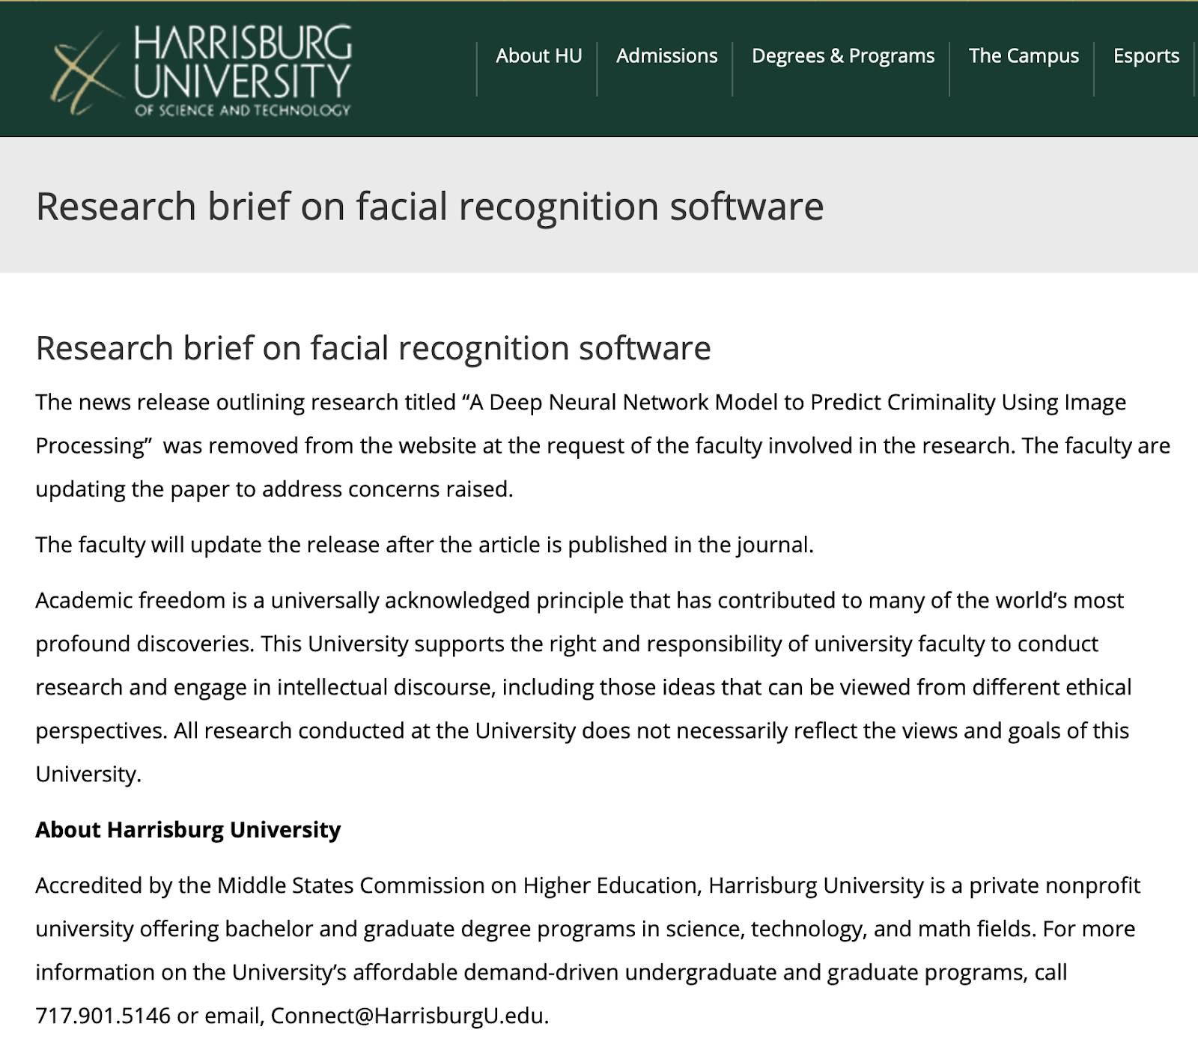Click the paper title 'A Deep Neural Network Model'
The height and width of the screenshot is (1056, 1198).
pyautogui.click(x=623, y=403)
